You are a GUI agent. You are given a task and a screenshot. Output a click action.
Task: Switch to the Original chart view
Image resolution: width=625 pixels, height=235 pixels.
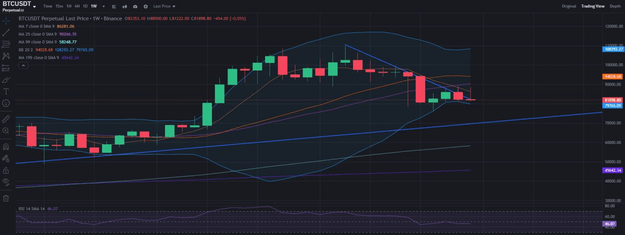coord(569,6)
